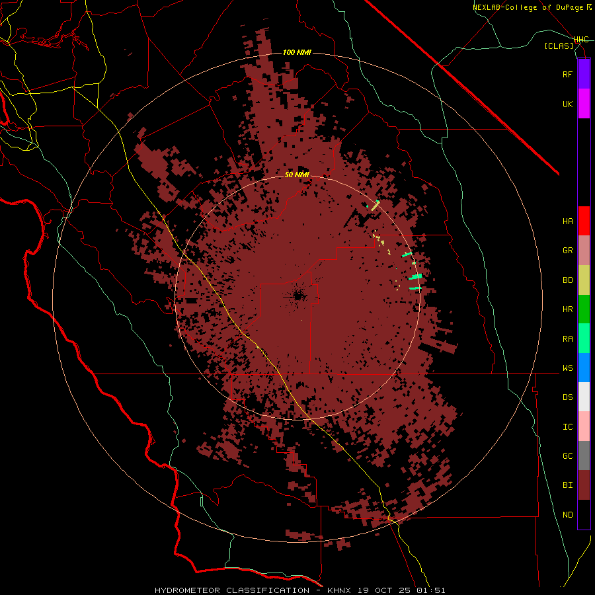Click the HA legend label

pyautogui.click(x=567, y=221)
